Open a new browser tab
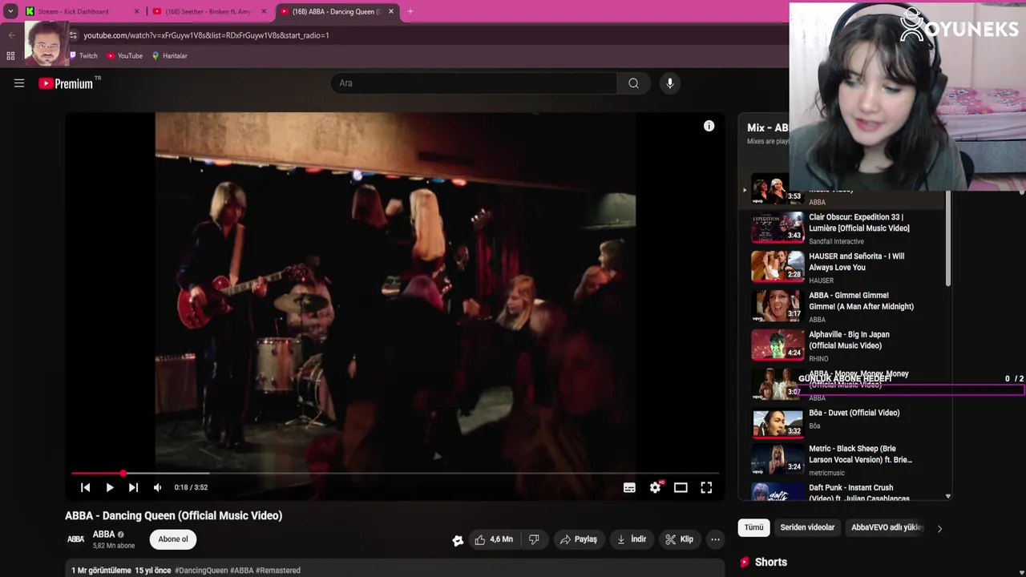This screenshot has height=577, width=1026. [x=410, y=11]
